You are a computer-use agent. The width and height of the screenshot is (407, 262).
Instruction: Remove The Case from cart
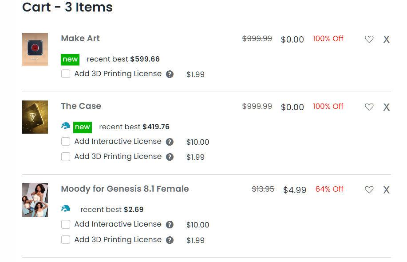(x=387, y=108)
